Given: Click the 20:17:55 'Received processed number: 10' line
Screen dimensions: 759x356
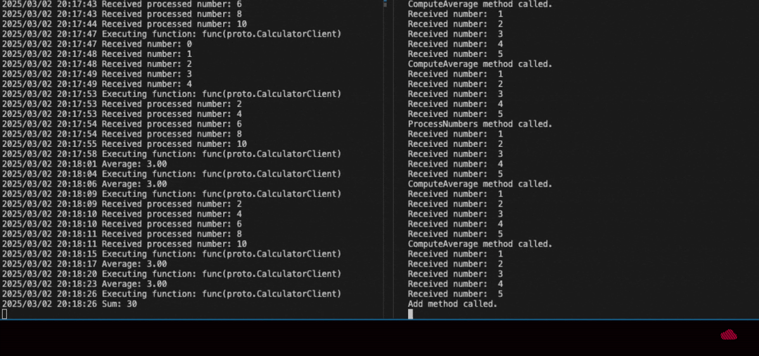Looking at the screenshot, I should coord(124,144).
